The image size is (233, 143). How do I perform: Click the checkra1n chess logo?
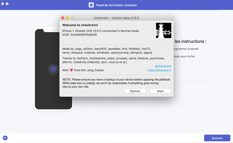click(x=163, y=30)
